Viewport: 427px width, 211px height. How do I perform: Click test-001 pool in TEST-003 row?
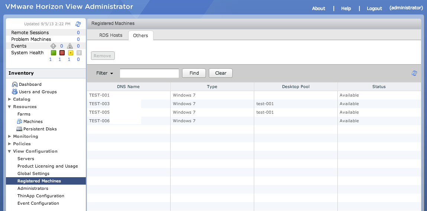pos(265,104)
